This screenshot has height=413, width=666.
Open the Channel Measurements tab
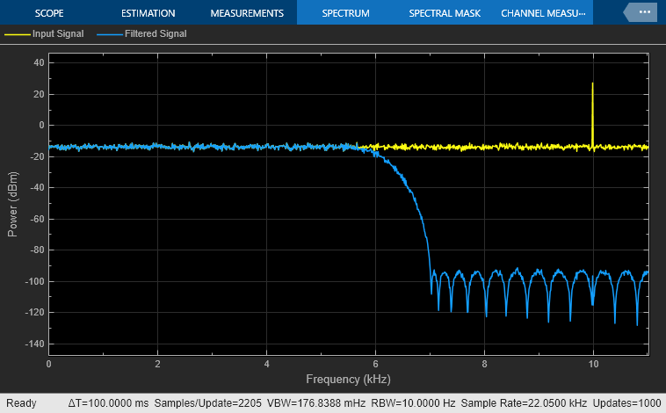[542, 13]
